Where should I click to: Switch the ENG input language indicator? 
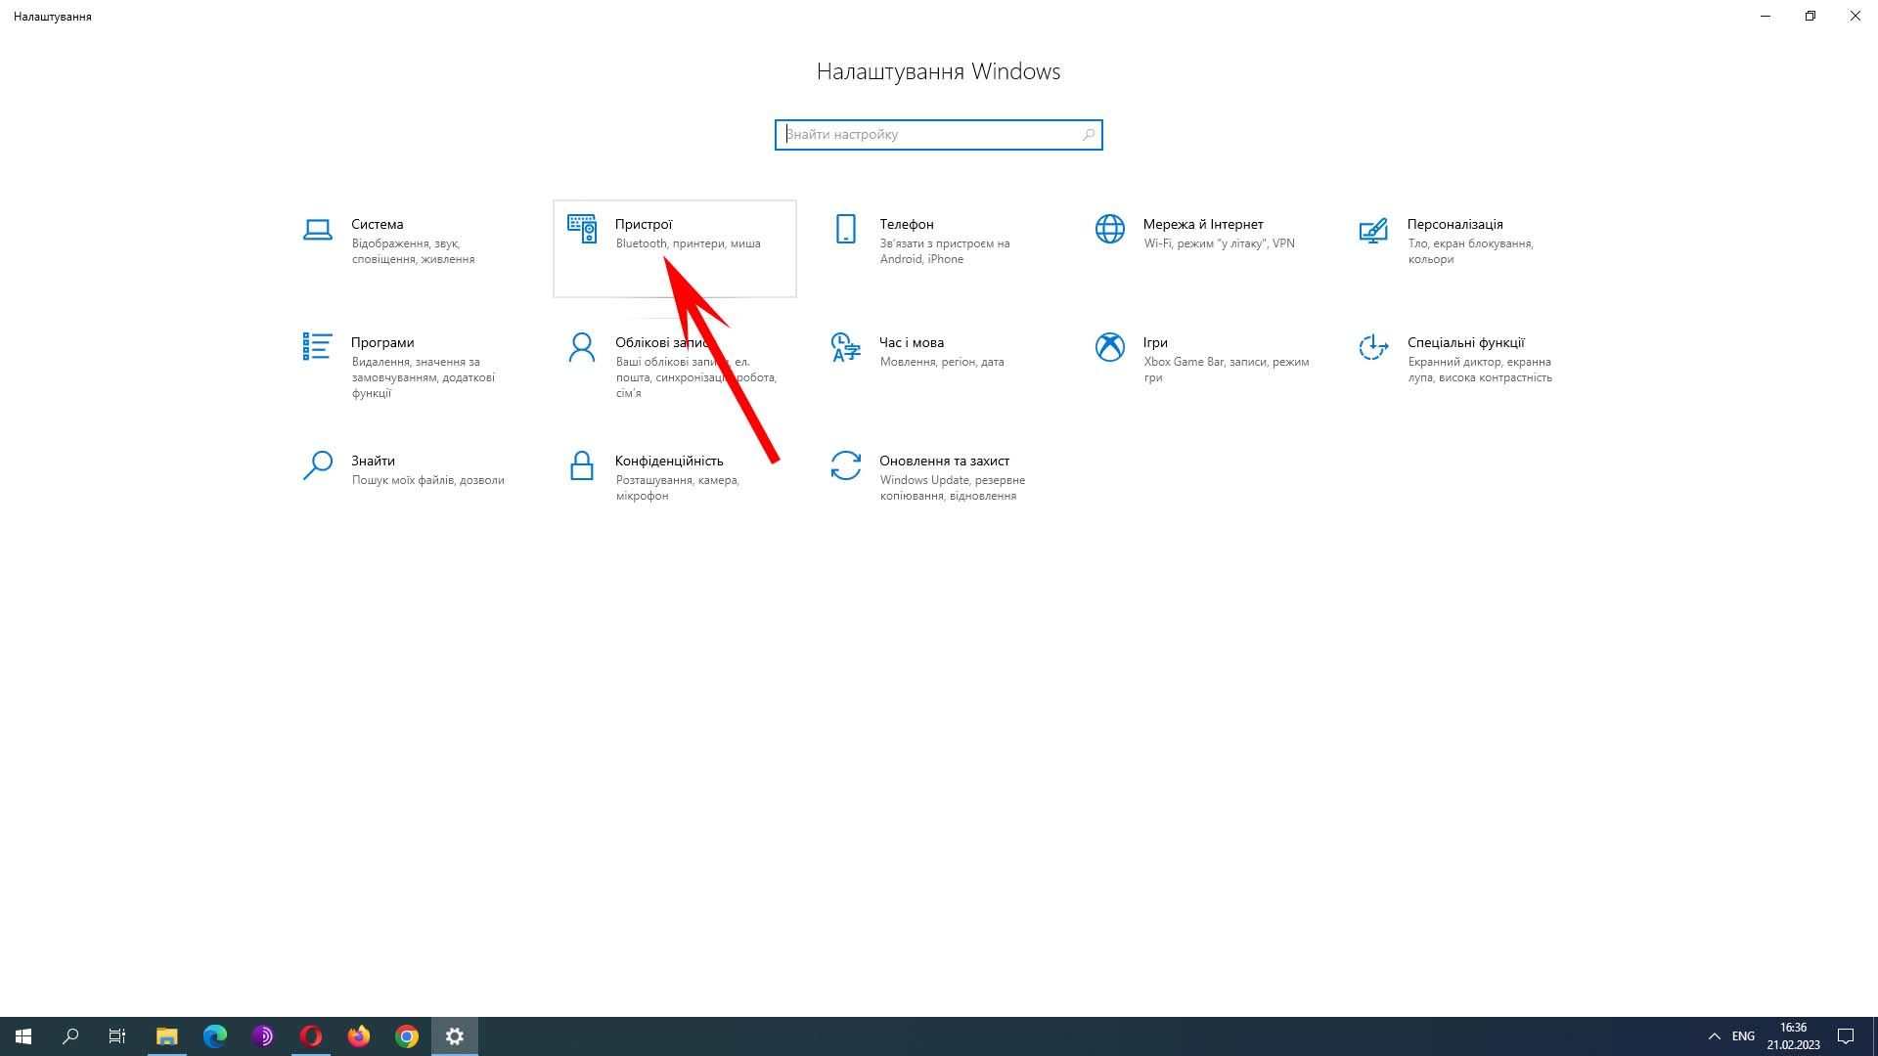(x=1743, y=1036)
